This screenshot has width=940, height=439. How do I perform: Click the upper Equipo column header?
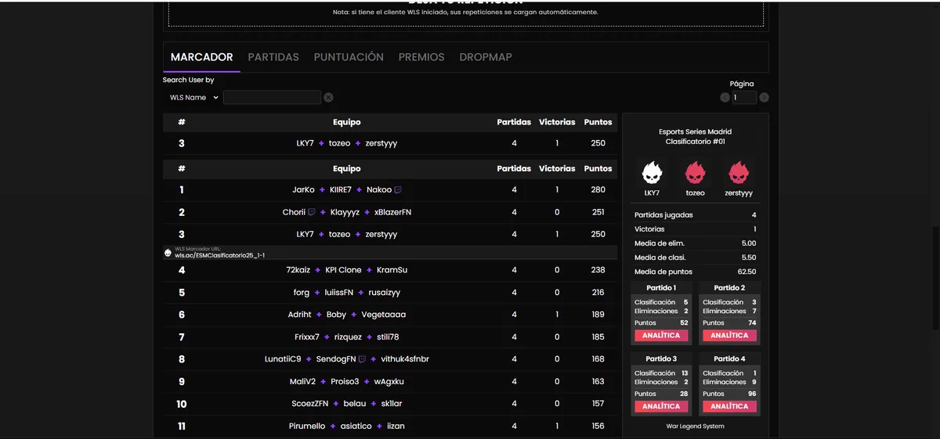(x=347, y=122)
